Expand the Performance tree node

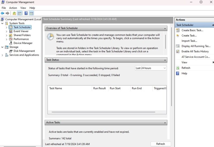(6, 39)
